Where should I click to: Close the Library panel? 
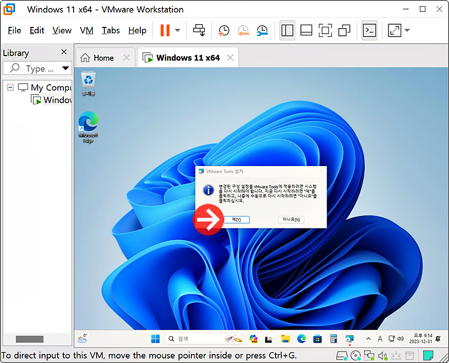64,52
